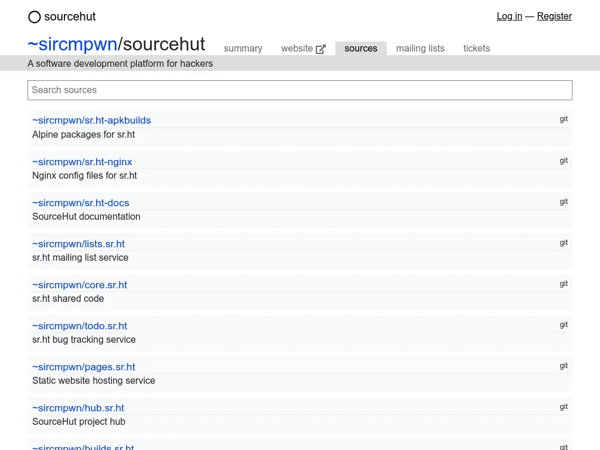Open the sourcehut home text link

(70, 16)
